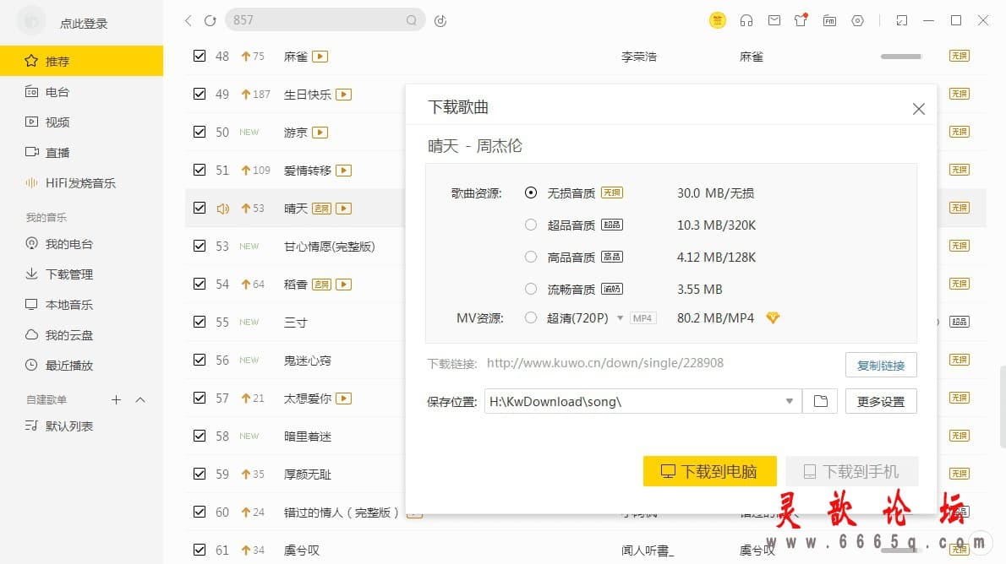The height and width of the screenshot is (564, 1006).
Task: Select 超品音质 radio option
Action: tap(531, 225)
